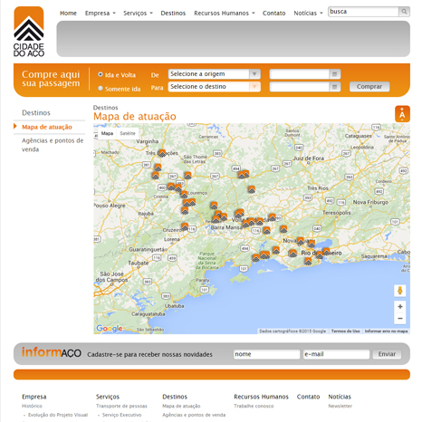Click the marker just left of Rio de Janeiro label
Image resolution: width=422 pixels, height=422 pixels.
coord(293,253)
